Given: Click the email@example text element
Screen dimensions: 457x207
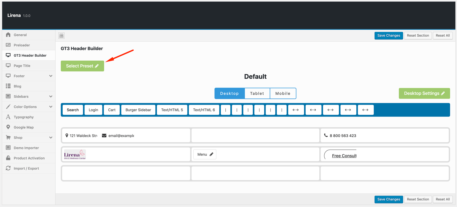Looking at the screenshot, I should [x=121, y=136].
